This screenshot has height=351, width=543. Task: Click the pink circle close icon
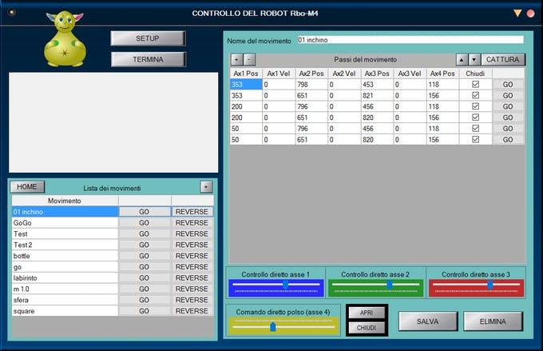pos(530,14)
